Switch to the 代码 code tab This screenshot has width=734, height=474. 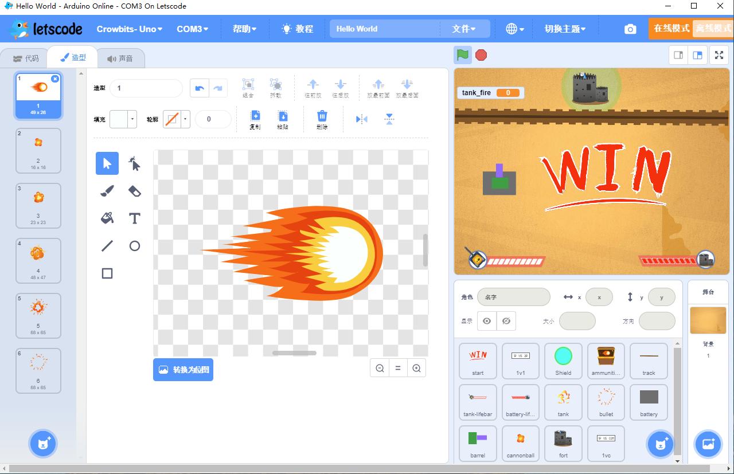click(x=25, y=58)
